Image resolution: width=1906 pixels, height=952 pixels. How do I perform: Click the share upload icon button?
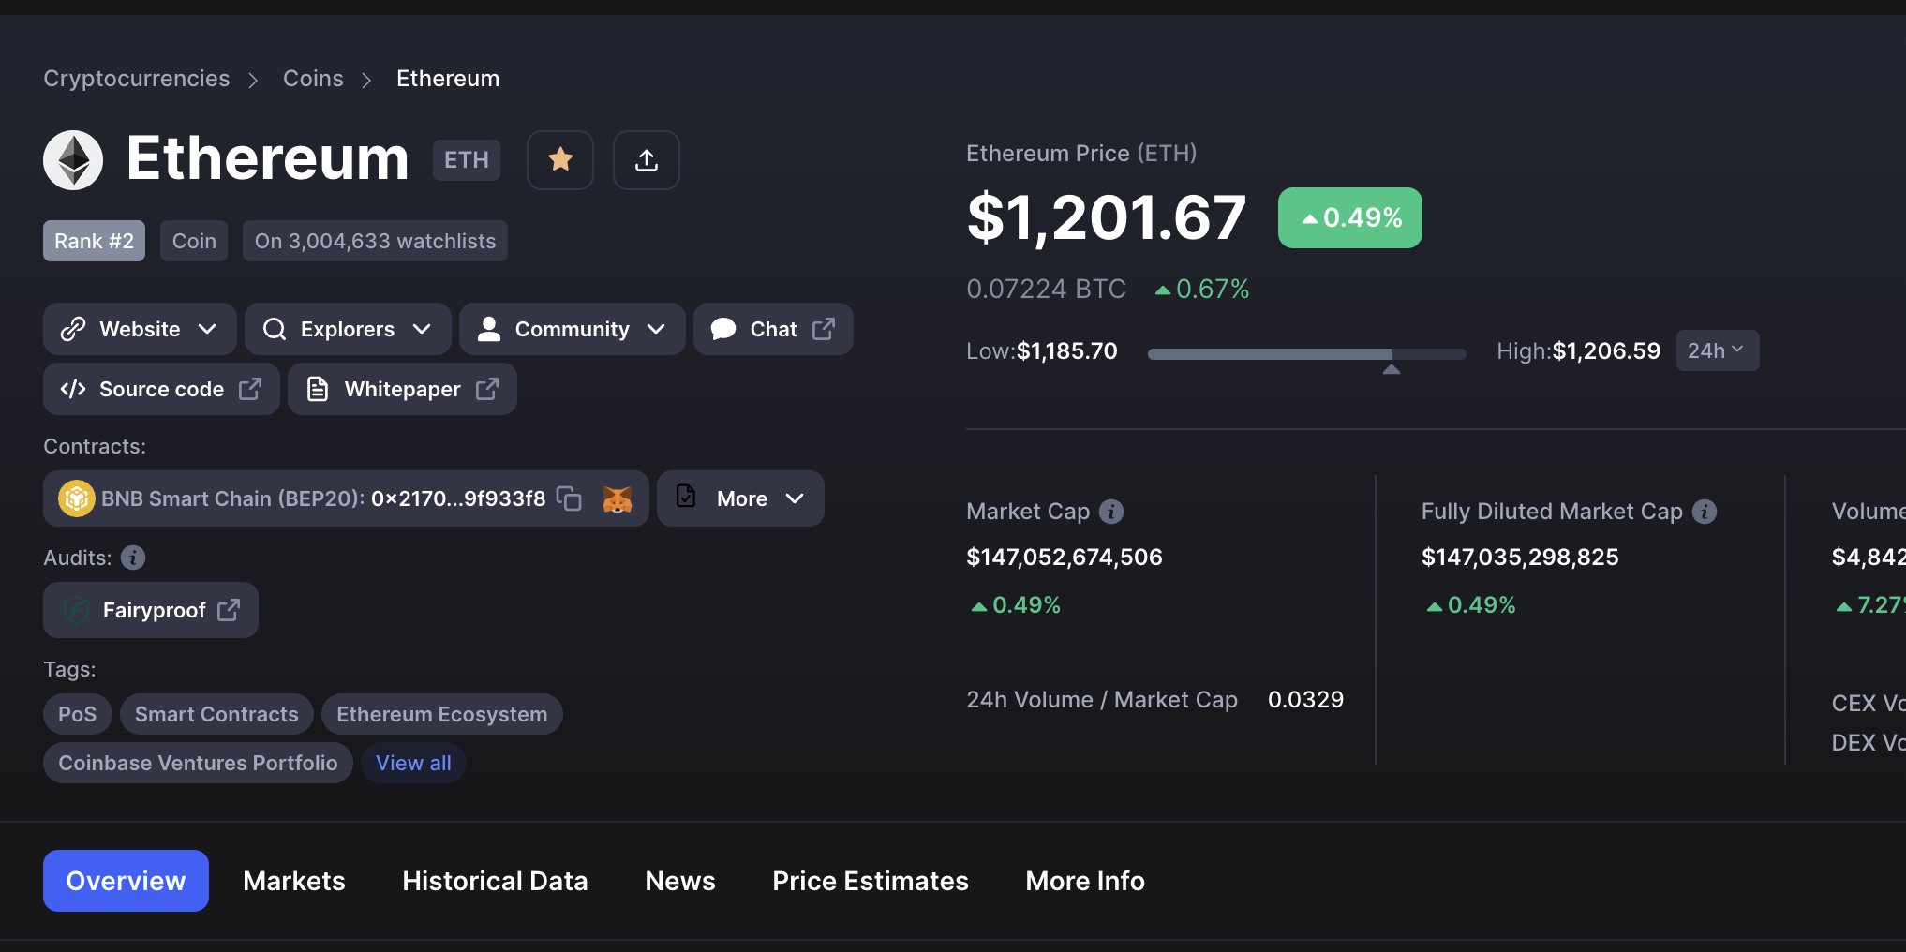click(x=647, y=160)
